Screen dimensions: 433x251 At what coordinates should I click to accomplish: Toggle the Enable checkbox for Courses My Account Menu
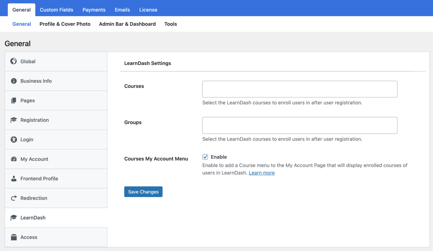tap(205, 157)
